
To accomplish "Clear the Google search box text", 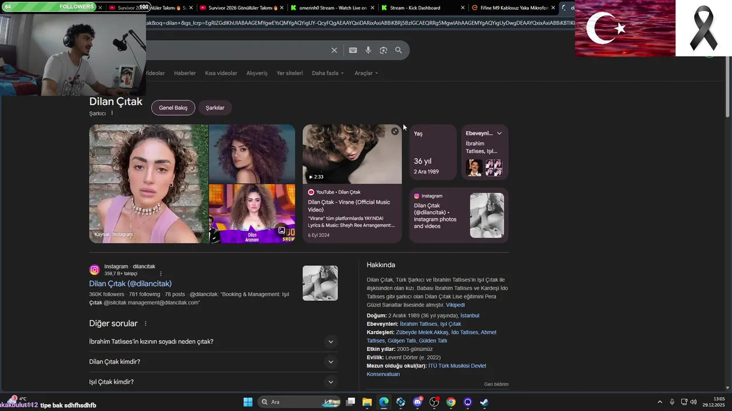I will coord(335,50).
